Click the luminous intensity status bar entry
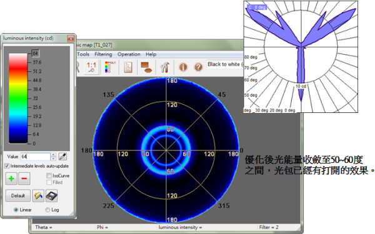 (180, 227)
